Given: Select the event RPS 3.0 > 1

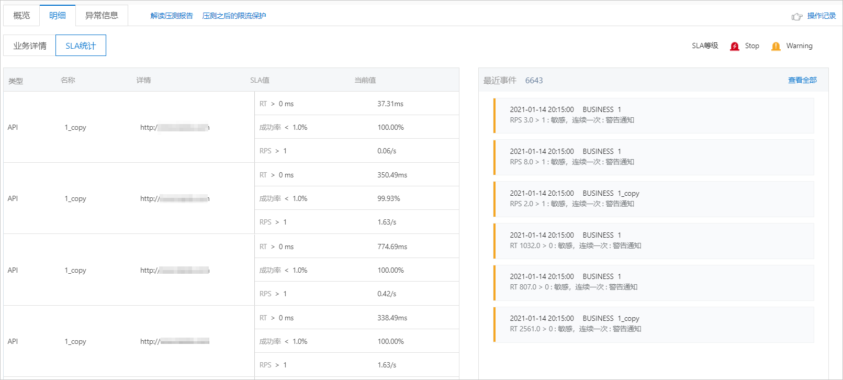Looking at the screenshot, I should coord(654,115).
